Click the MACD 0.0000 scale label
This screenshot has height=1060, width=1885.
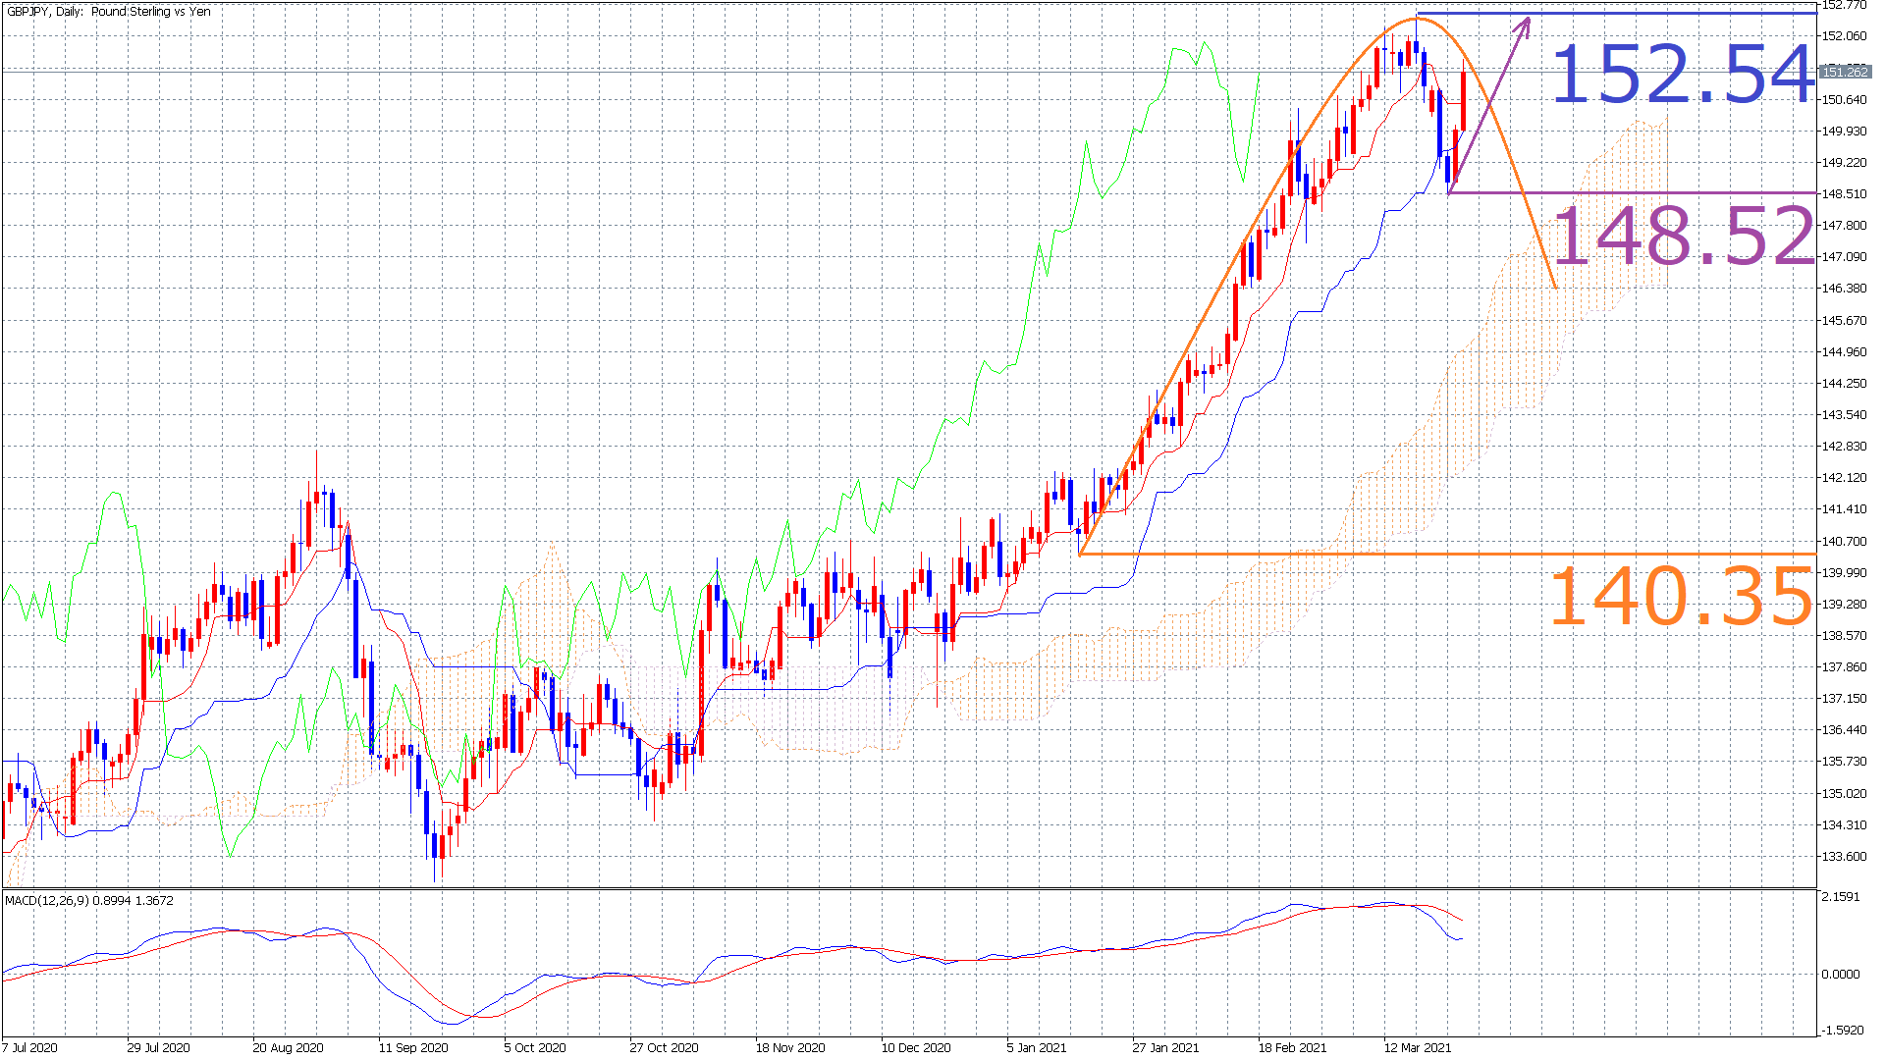click(x=1841, y=974)
